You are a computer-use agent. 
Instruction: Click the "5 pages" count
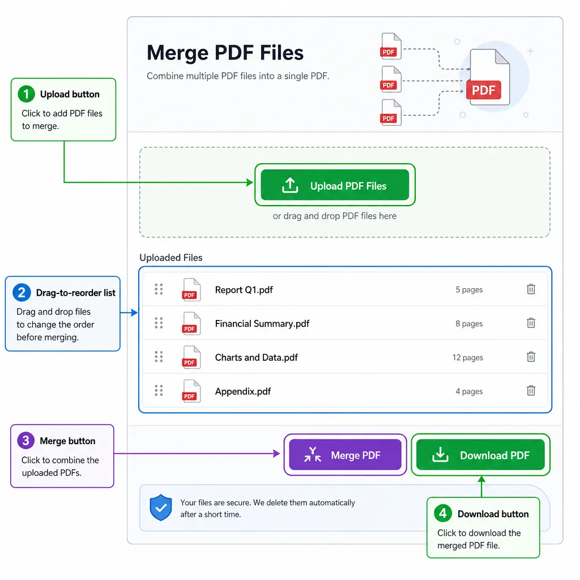[469, 289]
